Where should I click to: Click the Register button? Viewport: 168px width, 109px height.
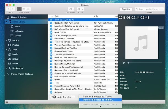coord(126,9)
